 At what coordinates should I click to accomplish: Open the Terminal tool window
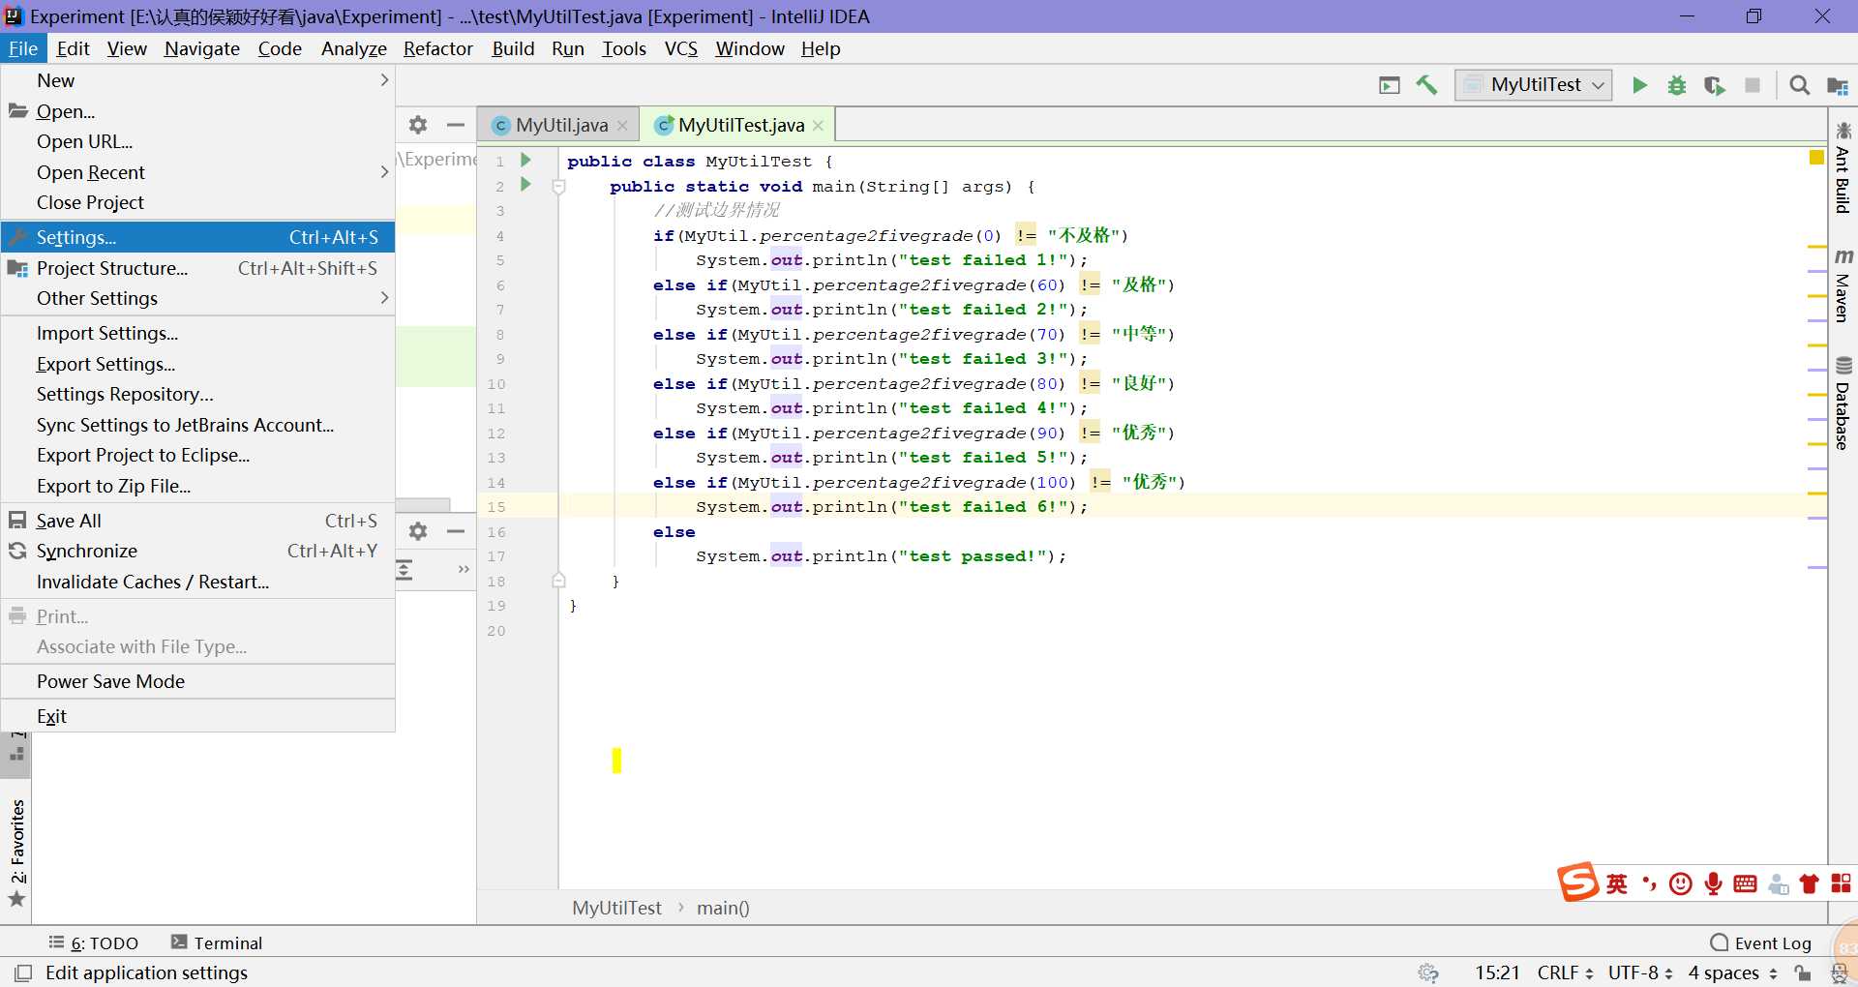pyautogui.click(x=217, y=942)
